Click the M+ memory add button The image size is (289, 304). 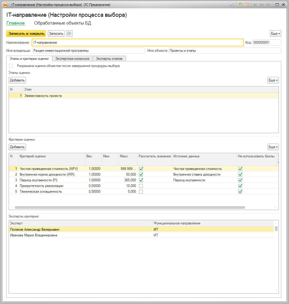(262, 5)
